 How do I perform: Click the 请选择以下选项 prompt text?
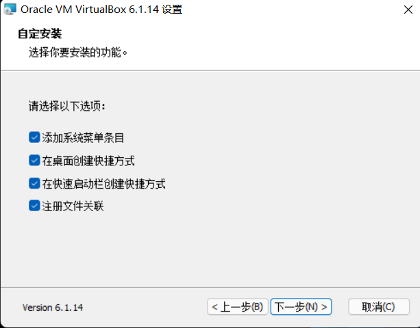pos(66,106)
